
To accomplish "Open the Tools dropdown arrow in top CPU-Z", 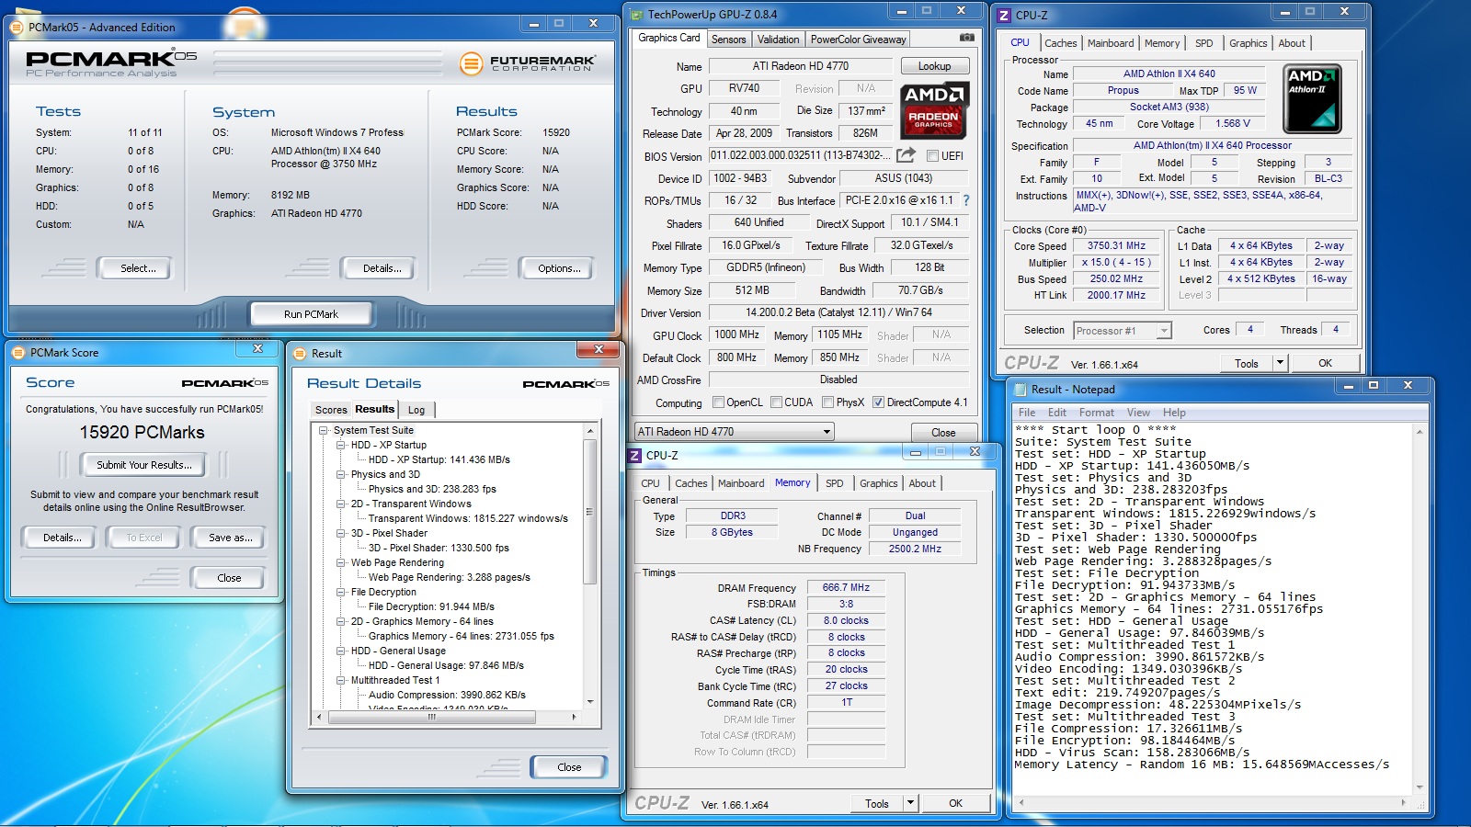I will point(1280,363).
